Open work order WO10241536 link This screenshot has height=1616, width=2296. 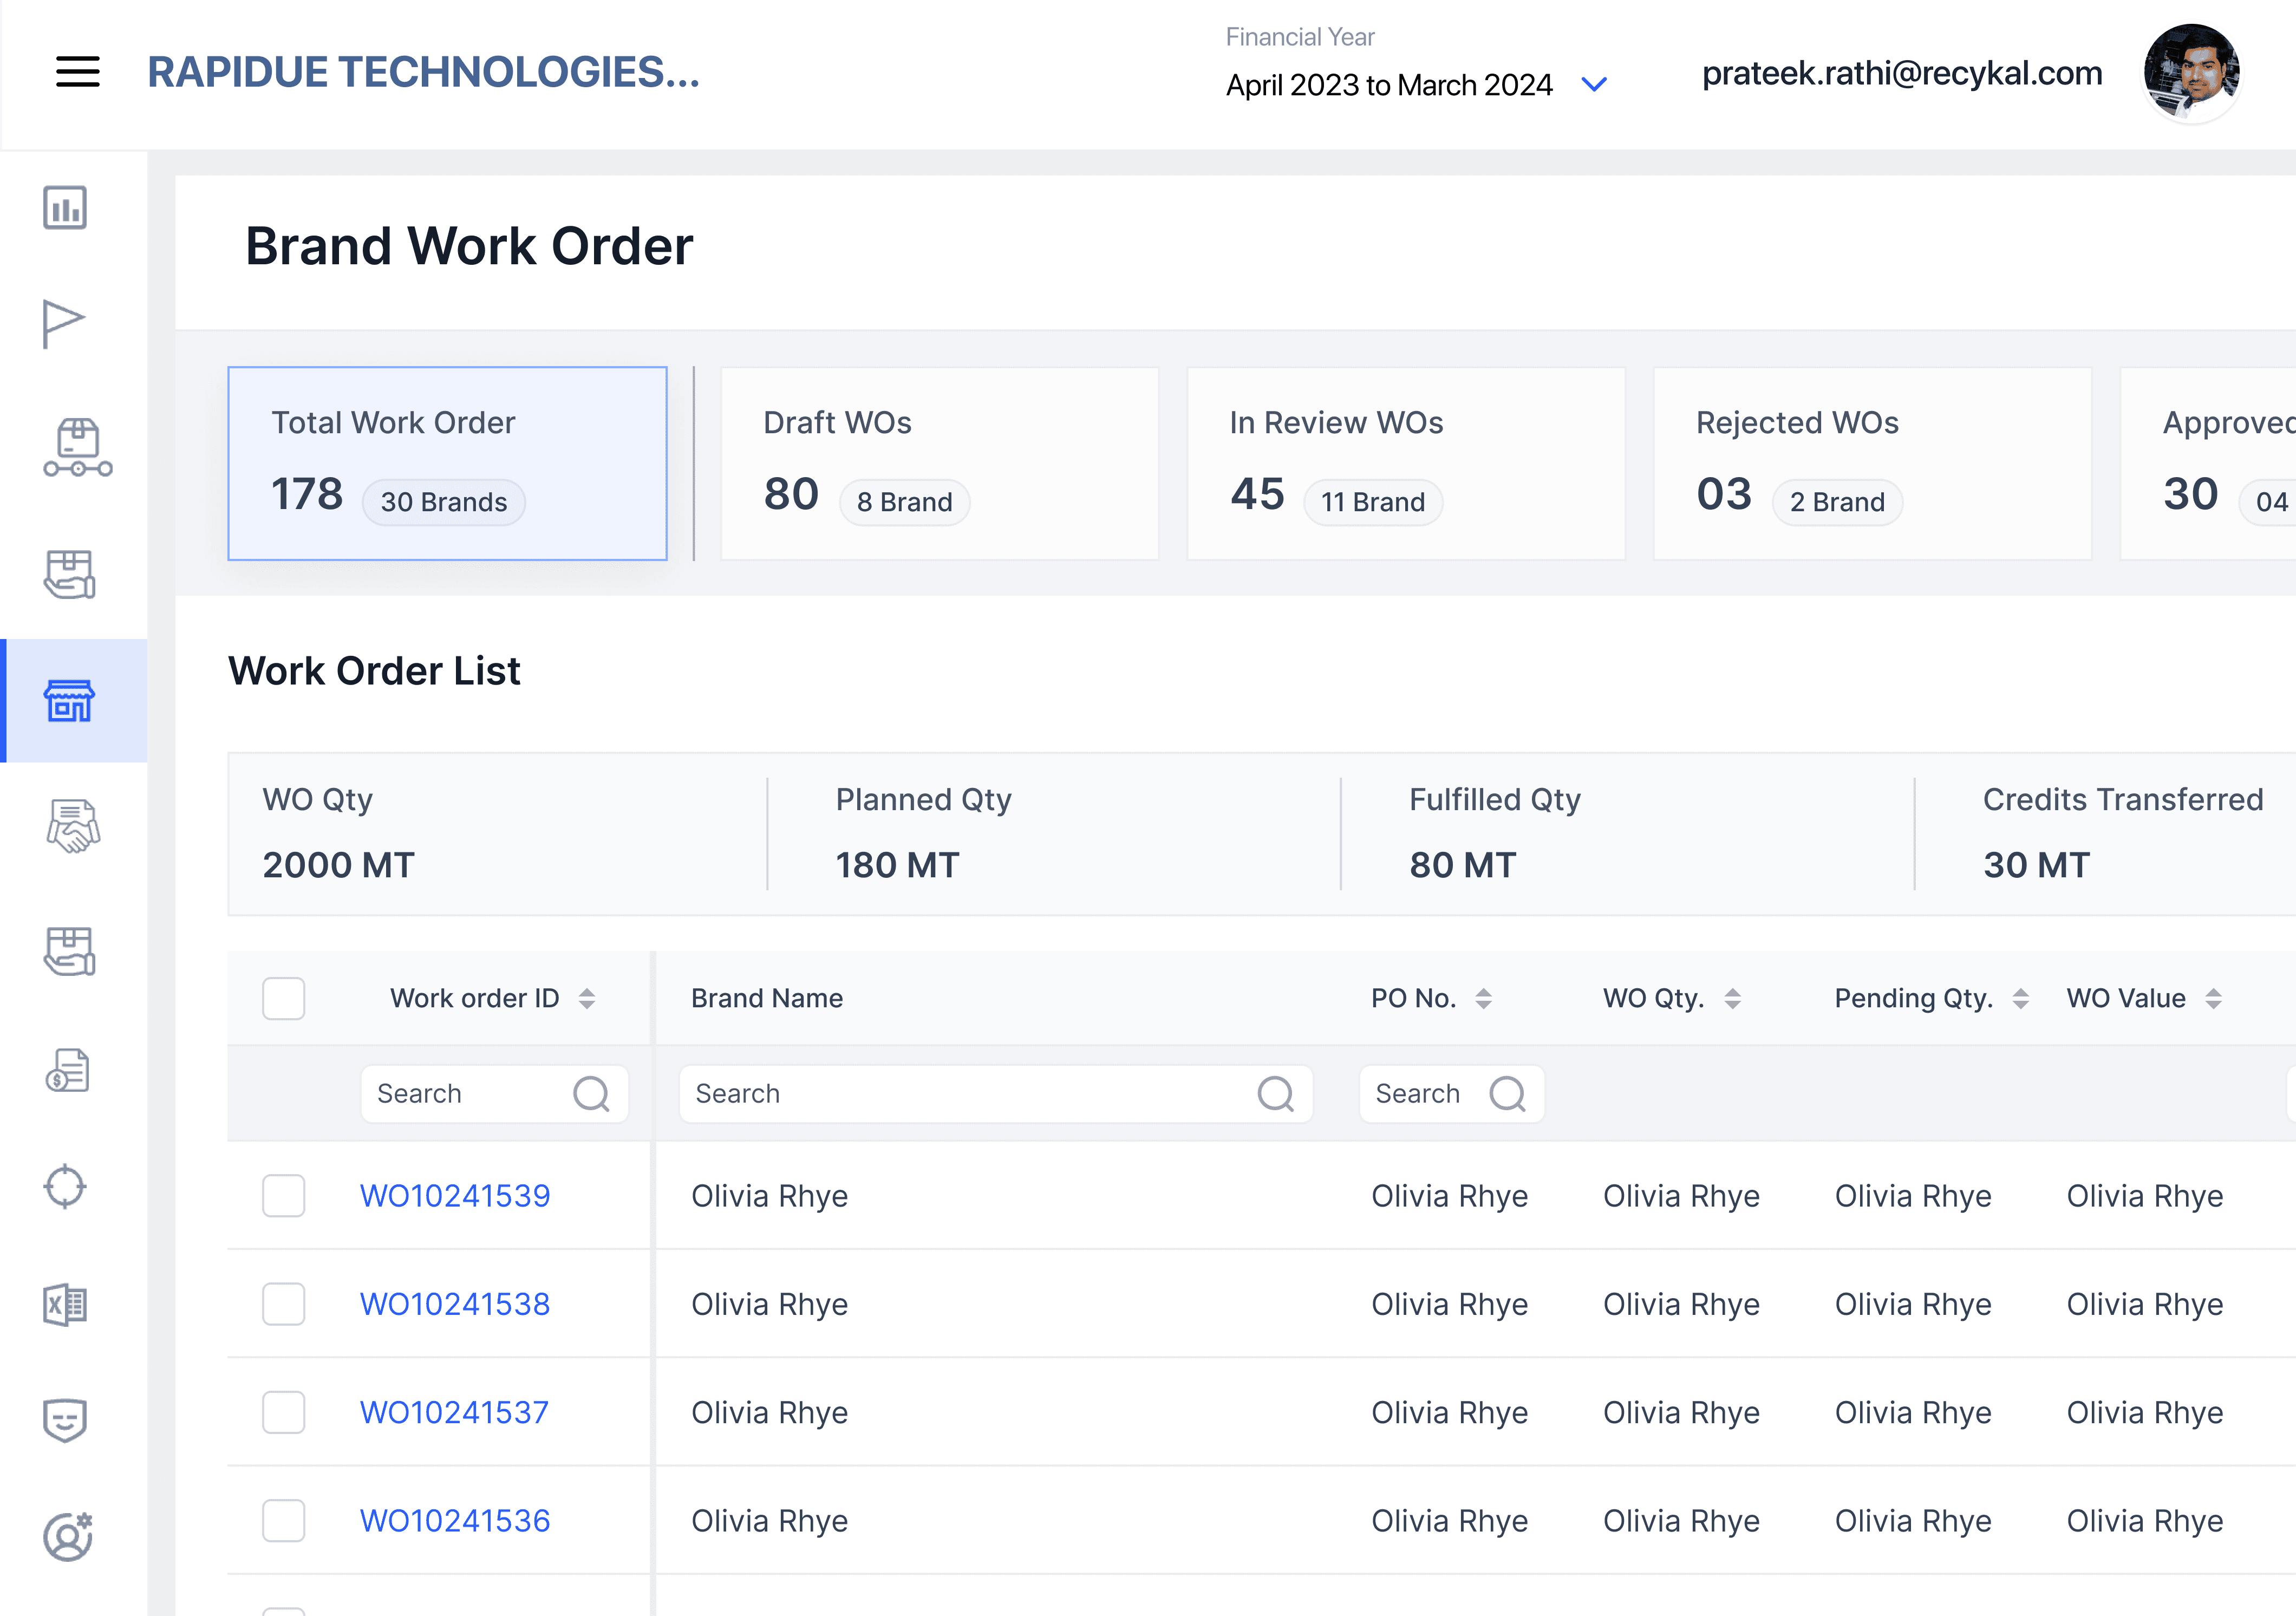pos(455,1520)
